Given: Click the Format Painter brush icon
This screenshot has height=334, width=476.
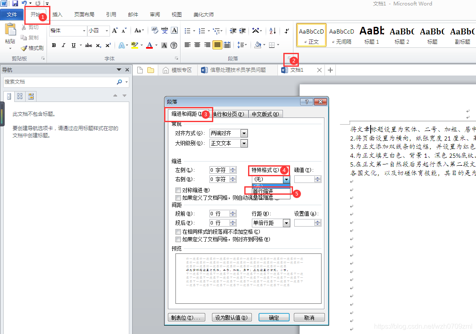Looking at the screenshot, I should (x=24, y=48).
